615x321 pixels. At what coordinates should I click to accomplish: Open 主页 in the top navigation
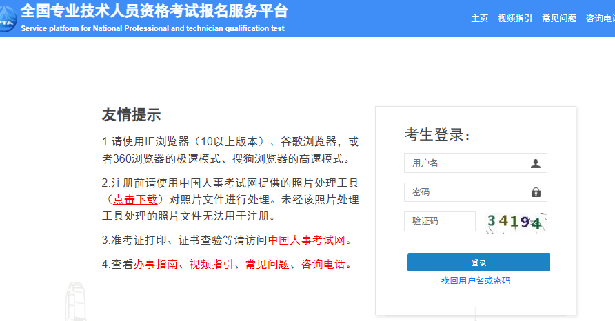[479, 19]
